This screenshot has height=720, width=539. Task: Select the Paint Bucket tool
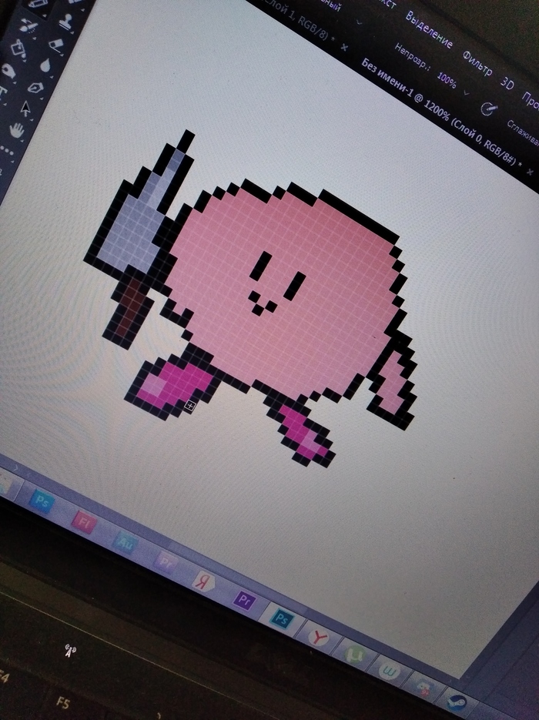18,47
